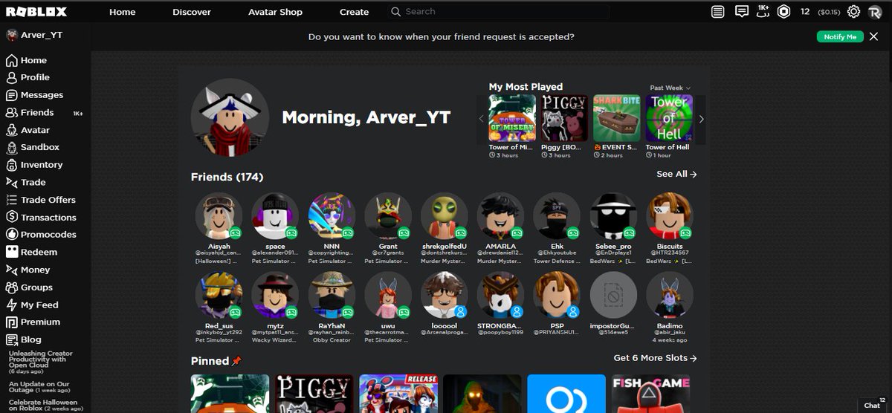Image resolution: width=892 pixels, height=413 pixels.
Task: Open friend Aisyah's avatar
Action: tap(219, 216)
